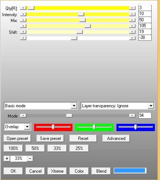Click the Advanced button
160x180 pixels.
click(x=116, y=138)
